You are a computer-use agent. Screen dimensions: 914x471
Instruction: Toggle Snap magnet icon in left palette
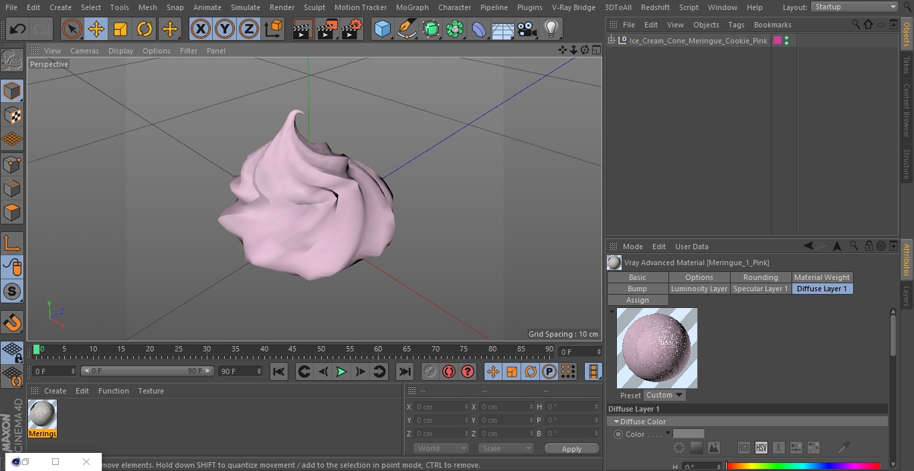pyautogui.click(x=12, y=323)
